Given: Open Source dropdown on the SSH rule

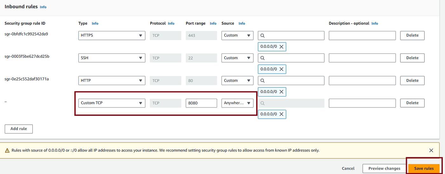Looking at the screenshot, I should coord(237,58).
